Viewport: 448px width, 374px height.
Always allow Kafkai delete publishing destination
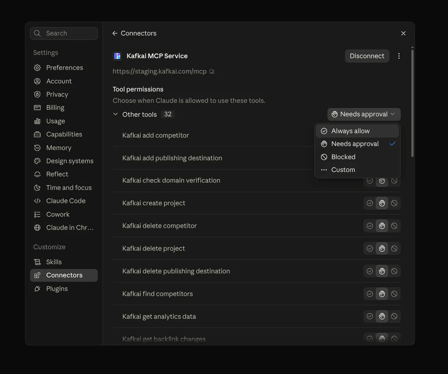pos(370,271)
